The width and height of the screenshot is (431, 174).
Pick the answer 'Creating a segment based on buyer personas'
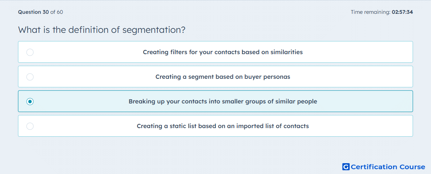point(223,77)
